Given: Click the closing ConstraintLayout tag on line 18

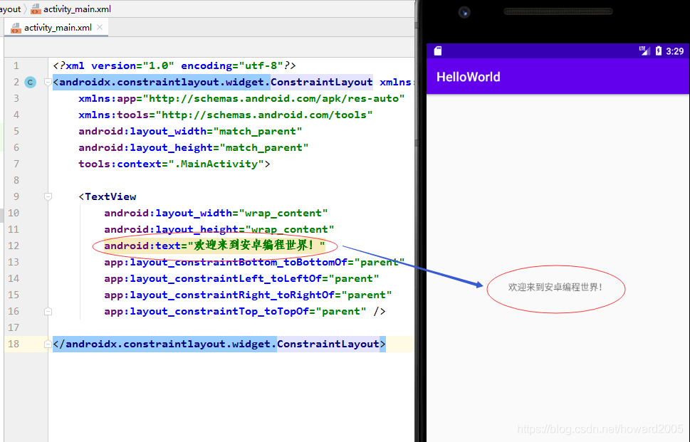Looking at the screenshot, I should click(x=219, y=344).
